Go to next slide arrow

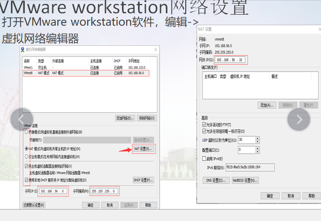[x=299, y=119]
